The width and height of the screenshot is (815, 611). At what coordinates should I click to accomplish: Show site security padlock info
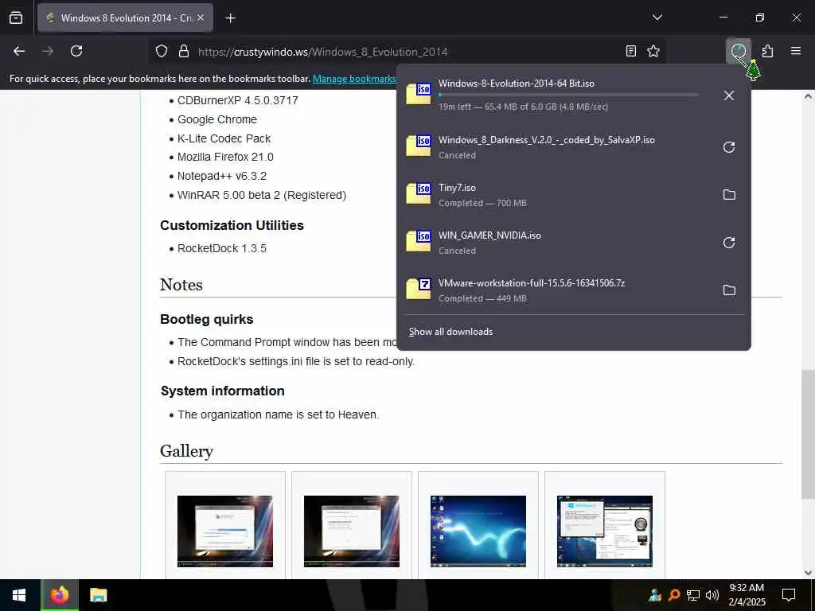point(184,52)
